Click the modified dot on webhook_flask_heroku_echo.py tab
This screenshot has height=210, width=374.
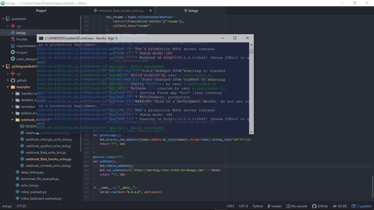pyautogui.click(x=150, y=11)
